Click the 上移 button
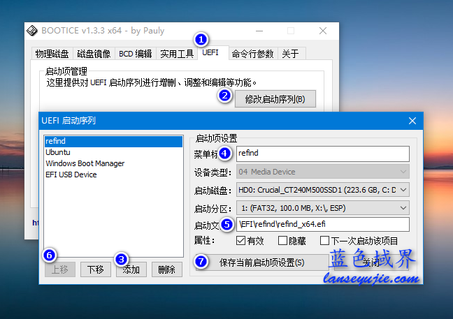The image size is (453, 319). (60, 269)
